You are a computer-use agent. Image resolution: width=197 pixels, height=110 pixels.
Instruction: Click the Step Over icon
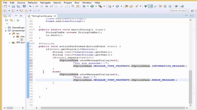(x=62, y=6)
